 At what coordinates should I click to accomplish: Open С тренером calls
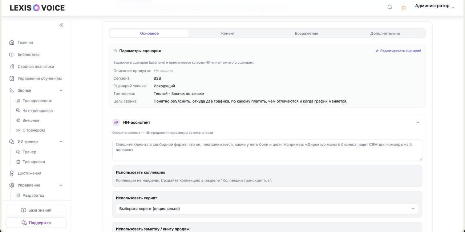coord(34,130)
